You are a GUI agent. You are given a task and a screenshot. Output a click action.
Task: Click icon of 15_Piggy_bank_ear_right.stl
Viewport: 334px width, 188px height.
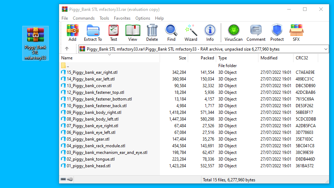pos(63,72)
